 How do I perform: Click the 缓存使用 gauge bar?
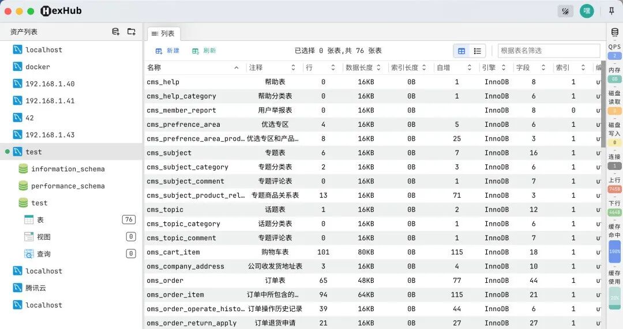tap(615, 298)
